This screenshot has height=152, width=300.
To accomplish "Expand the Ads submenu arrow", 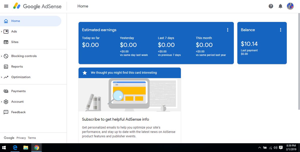I will (1, 32).
